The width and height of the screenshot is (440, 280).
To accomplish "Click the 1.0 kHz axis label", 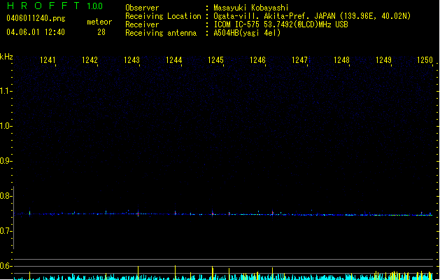I will 6,126.
